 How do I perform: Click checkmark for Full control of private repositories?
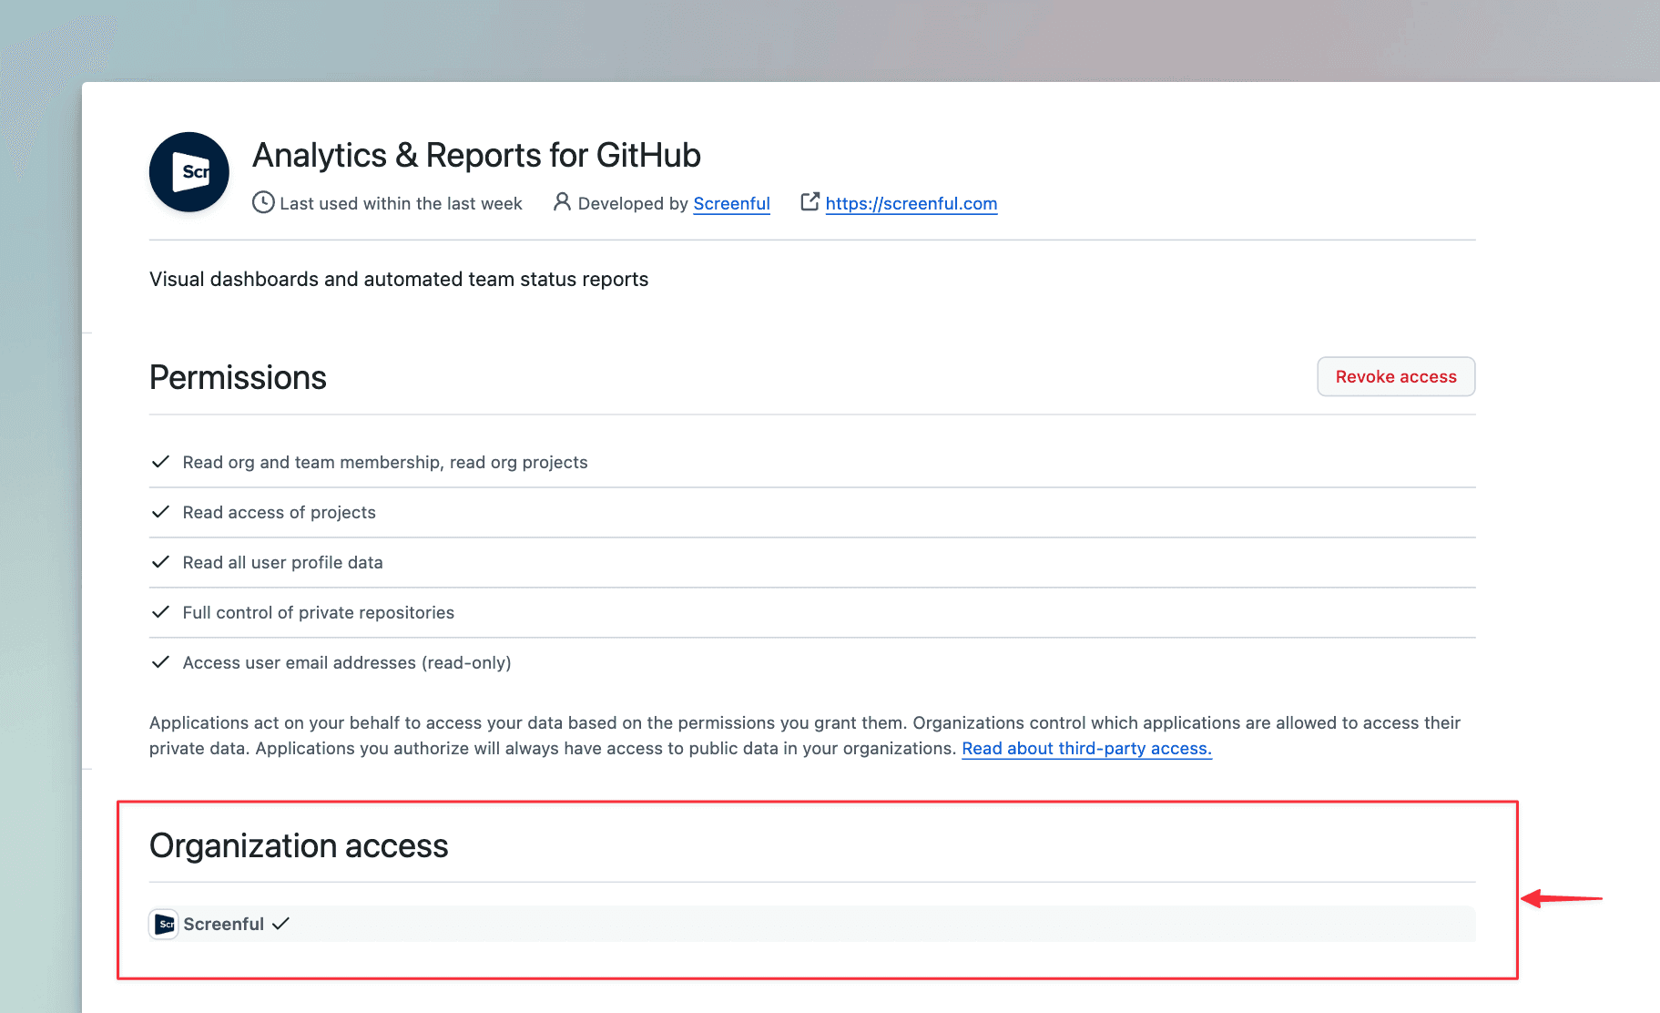[x=160, y=612]
